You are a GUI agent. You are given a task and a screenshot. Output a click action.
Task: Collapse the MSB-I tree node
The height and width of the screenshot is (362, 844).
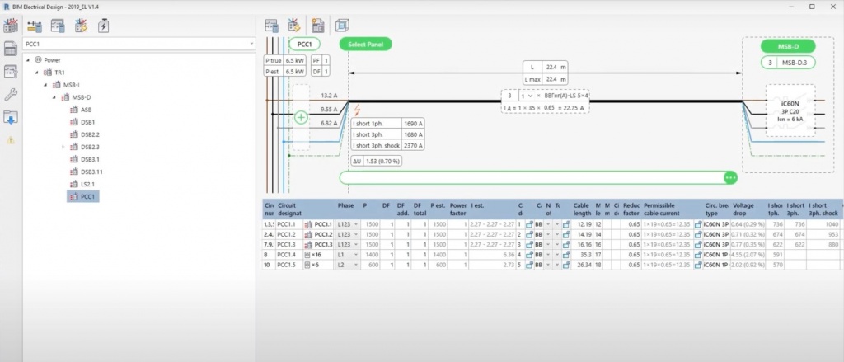tap(46, 85)
